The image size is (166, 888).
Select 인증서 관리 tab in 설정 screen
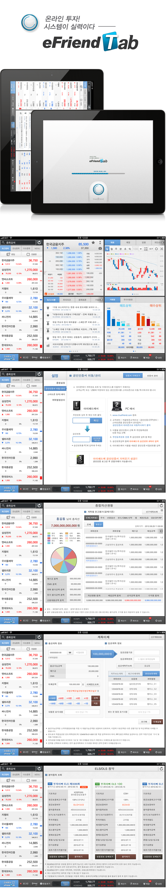pyautogui.click(x=152, y=375)
